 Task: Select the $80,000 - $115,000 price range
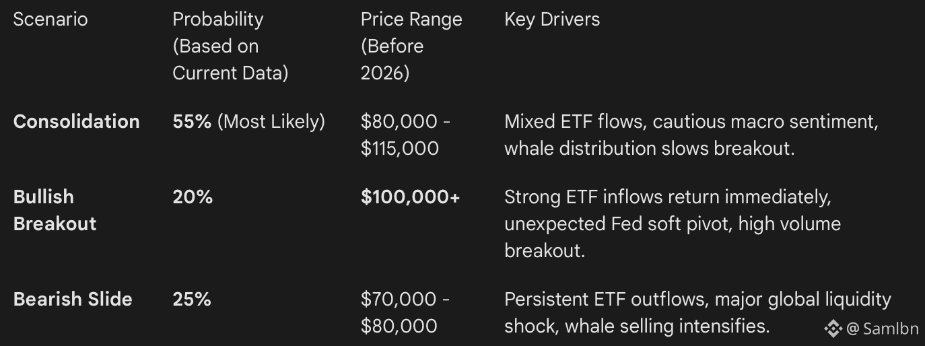click(405, 135)
